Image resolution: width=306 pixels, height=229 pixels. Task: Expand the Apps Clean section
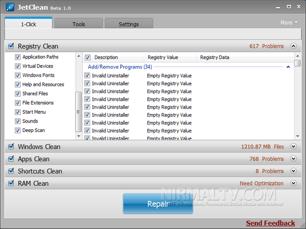293,159
